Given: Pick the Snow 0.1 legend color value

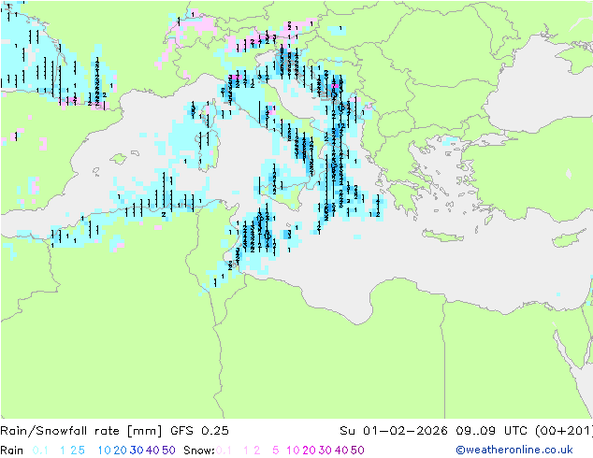Looking at the screenshot, I should (224, 451).
